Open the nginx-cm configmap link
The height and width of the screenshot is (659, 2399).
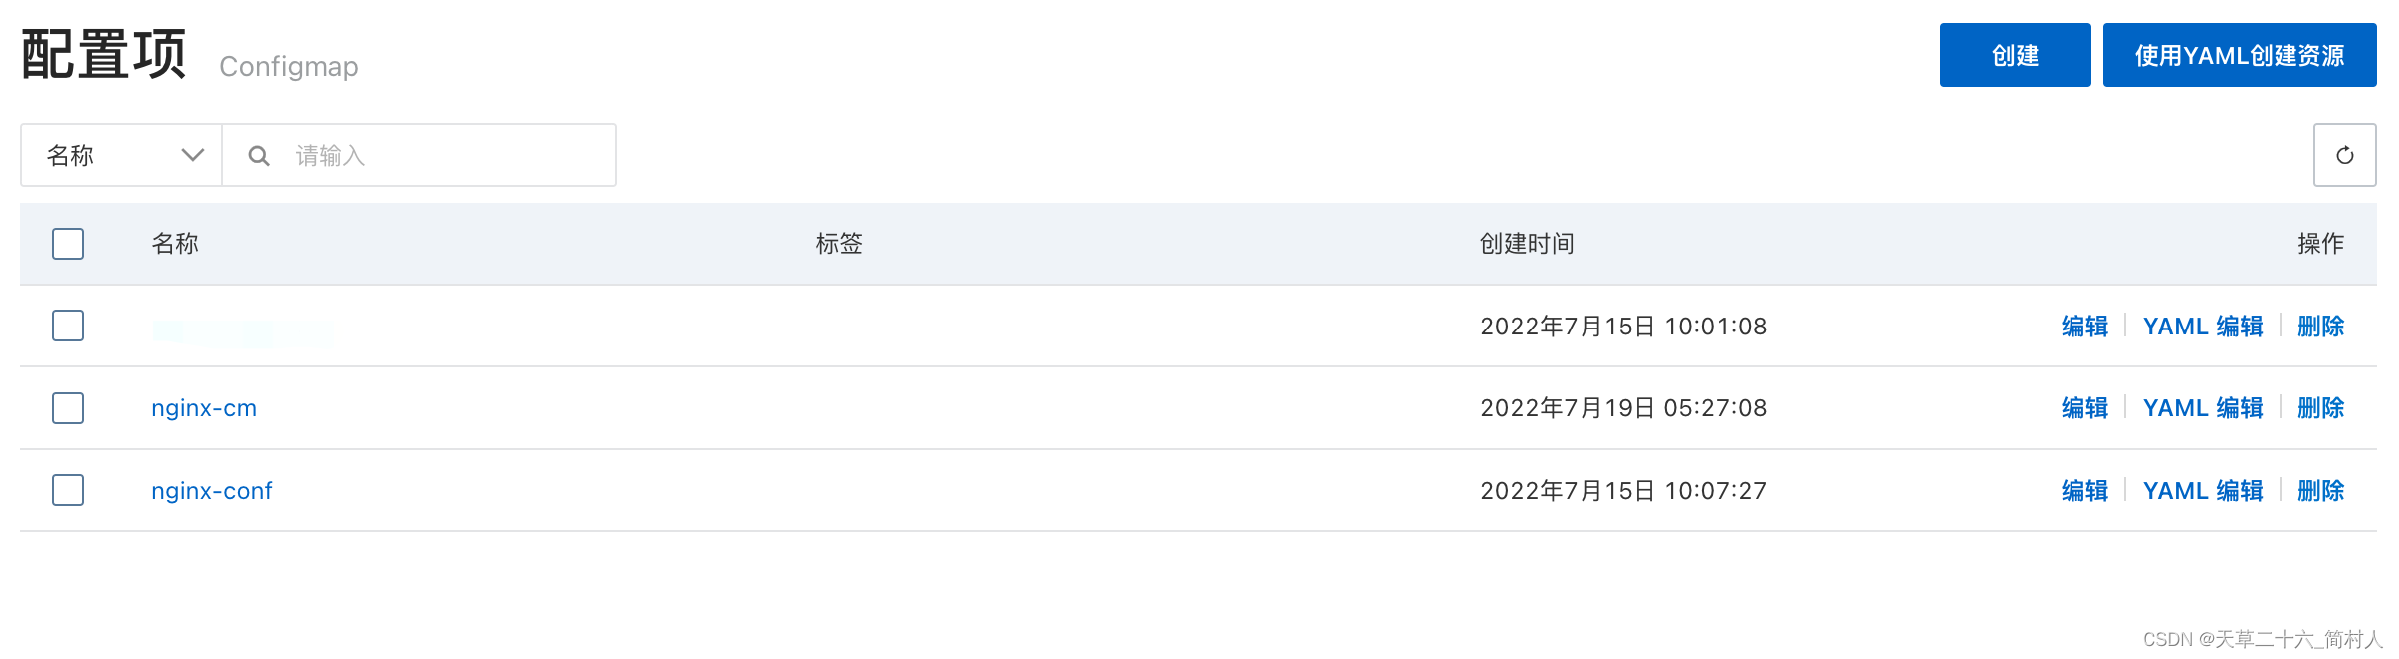click(x=204, y=408)
